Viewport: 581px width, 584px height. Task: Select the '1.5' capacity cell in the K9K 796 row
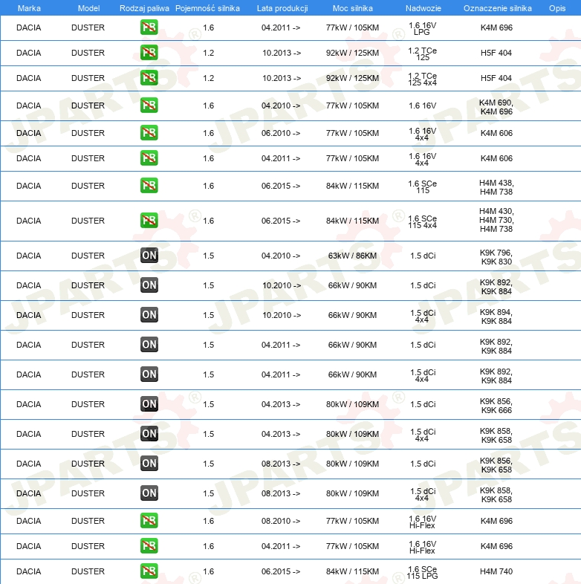click(x=208, y=256)
